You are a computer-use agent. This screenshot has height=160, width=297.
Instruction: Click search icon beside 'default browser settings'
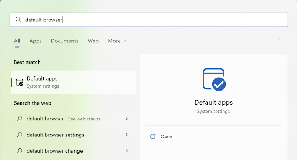pos(20,135)
